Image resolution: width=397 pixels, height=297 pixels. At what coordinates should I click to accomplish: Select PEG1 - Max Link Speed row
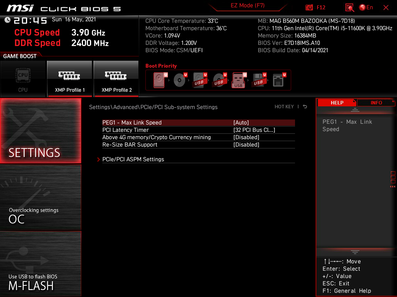(198, 123)
